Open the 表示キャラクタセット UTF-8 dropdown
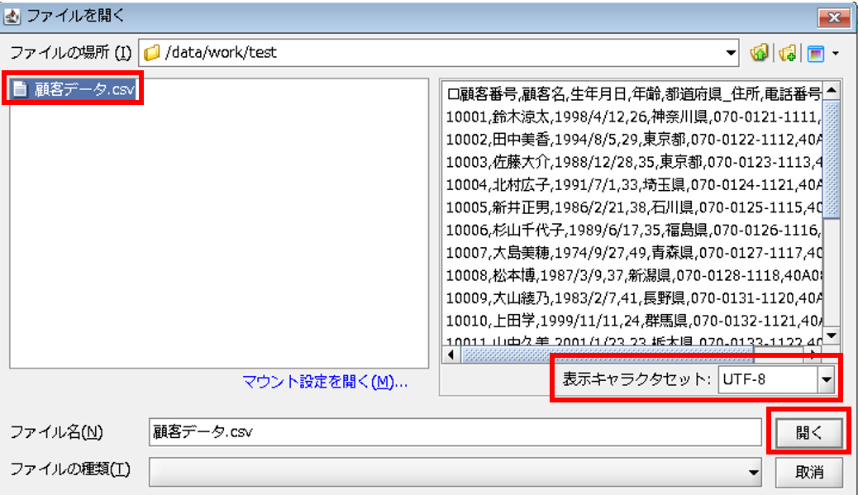858x495 pixels. [824, 380]
